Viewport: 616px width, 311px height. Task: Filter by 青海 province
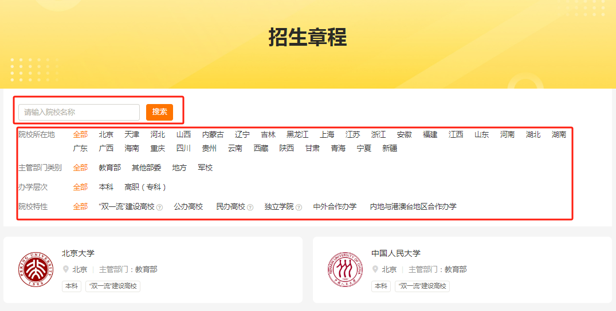[x=338, y=148]
